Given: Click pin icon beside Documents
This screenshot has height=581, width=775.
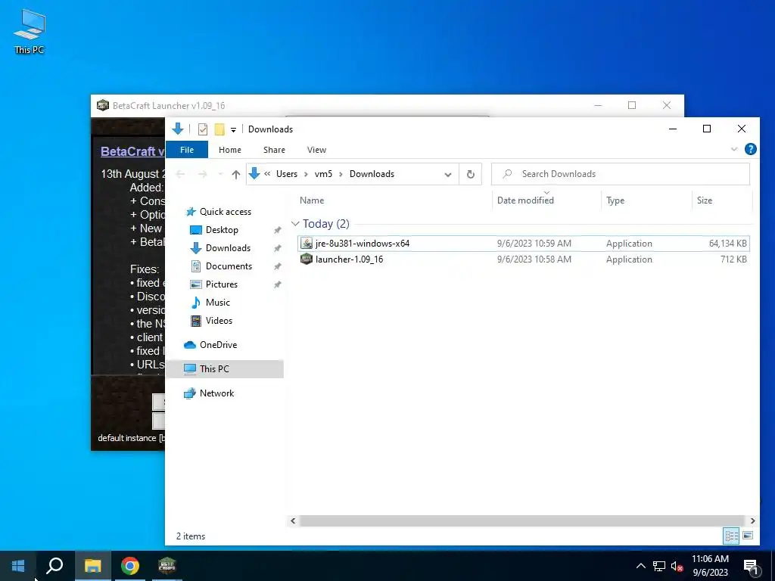Looking at the screenshot, I should click(277, 267).
